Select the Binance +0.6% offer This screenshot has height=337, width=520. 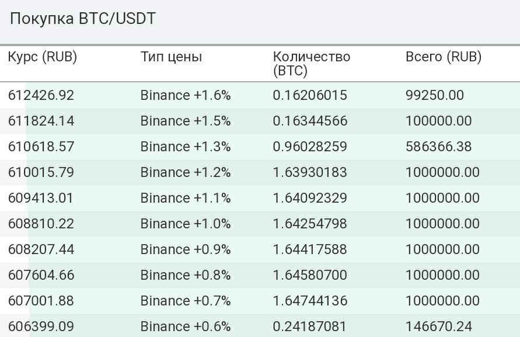pyautogui.click(x=260, y=326)
